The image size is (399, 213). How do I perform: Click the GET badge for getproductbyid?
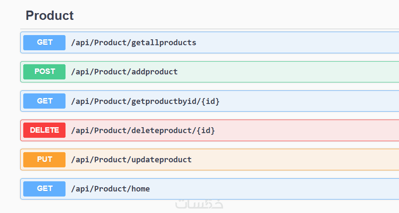tap(44, 101)
